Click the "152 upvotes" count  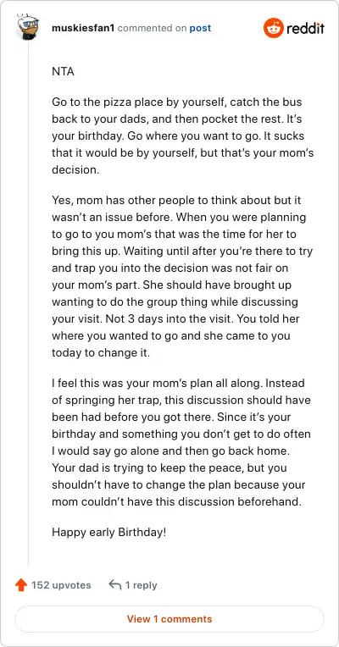coord(61,585)
